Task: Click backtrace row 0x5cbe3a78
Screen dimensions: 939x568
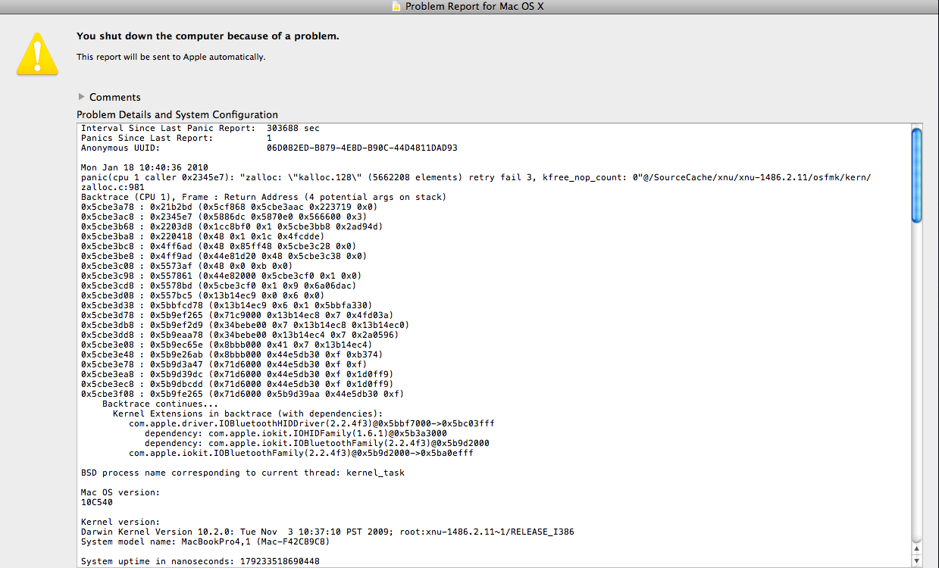Action: [229, 208]
